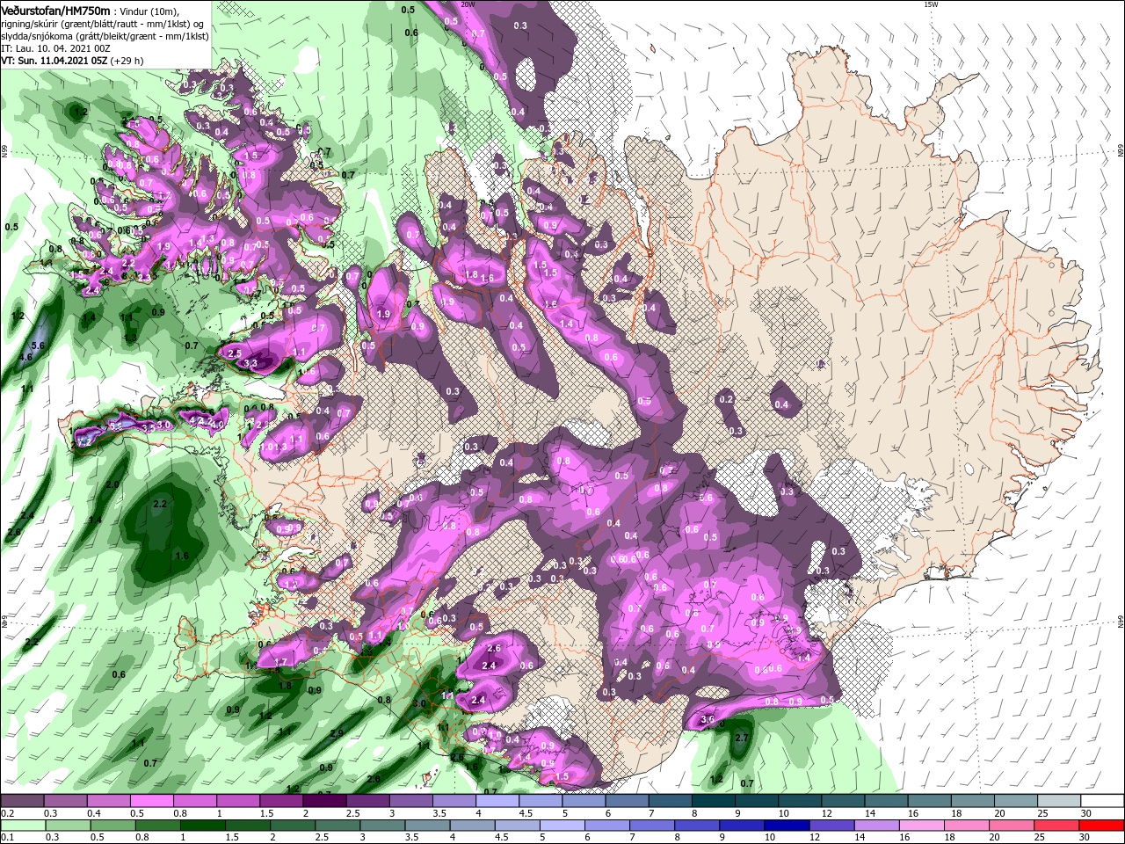Click the 2.9 value in the green rain band
The image size is (1125, 844).
(x=337, y=732)
